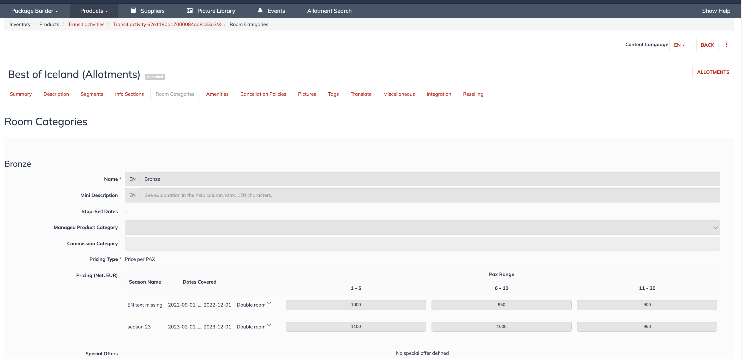The width and height of the screenshot is (742, 359).
Task: Click the ALLOTMENTS button
Action: [713, 72]
